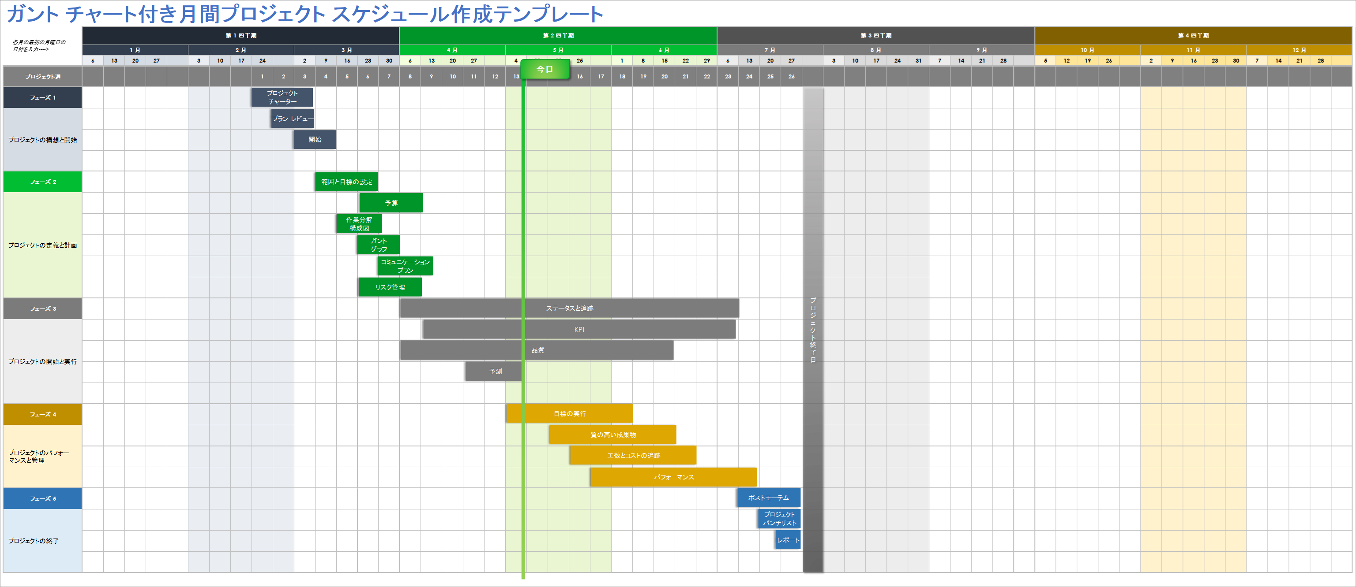
Task: Click the 4 月 month header
Action: 452,50
